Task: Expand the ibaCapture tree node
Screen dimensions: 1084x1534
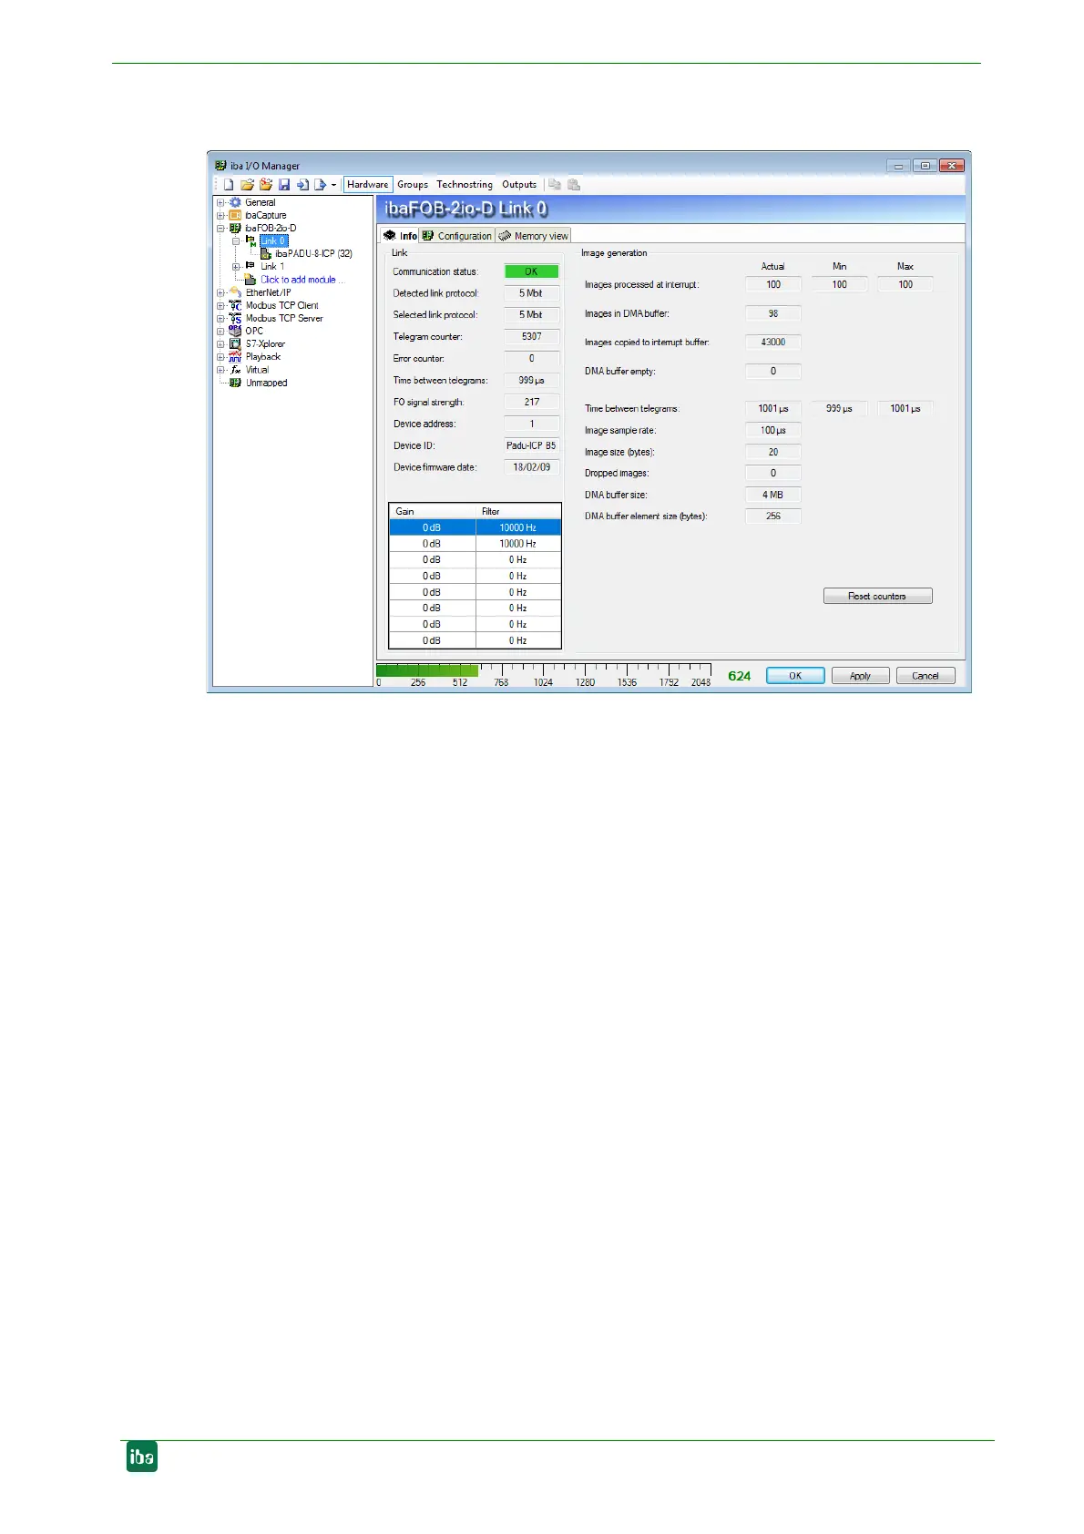Action: [x=220, y=216]
